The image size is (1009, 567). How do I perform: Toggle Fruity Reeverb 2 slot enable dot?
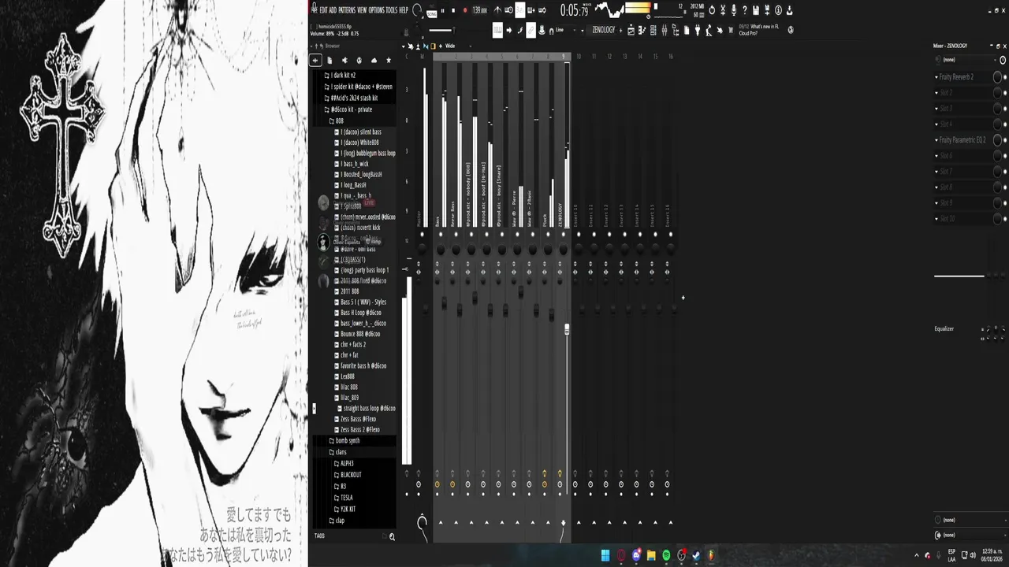(1004, 77)
